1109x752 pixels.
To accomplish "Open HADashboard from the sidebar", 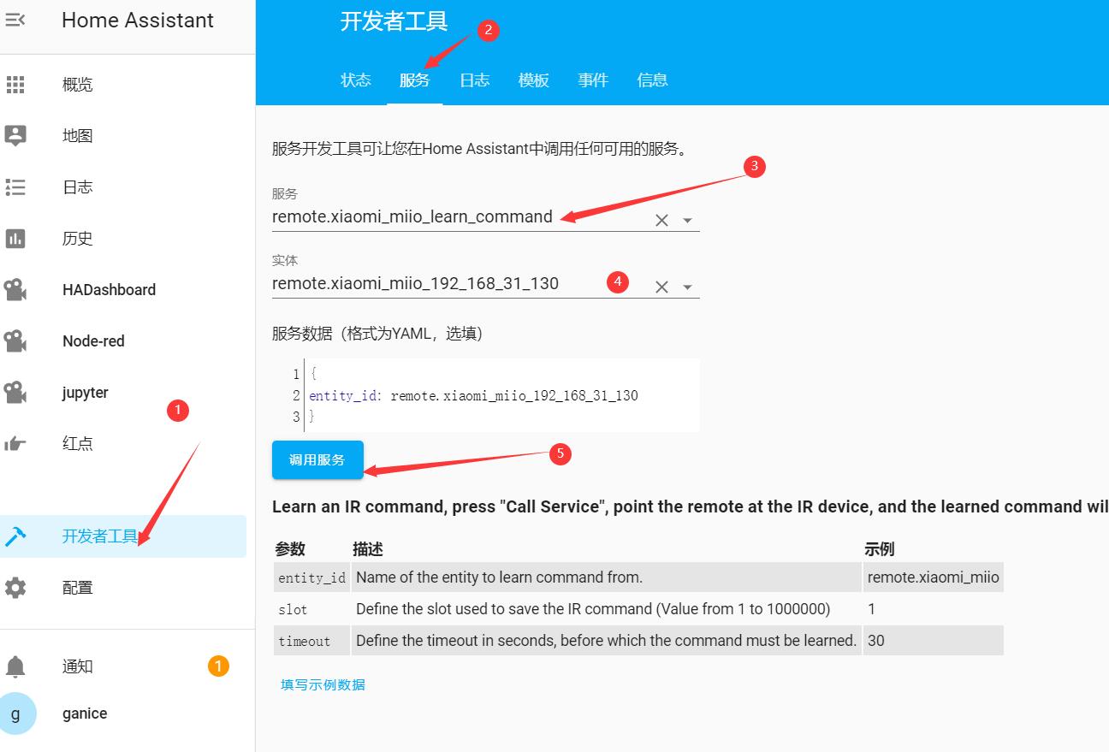I will (109, 289).
